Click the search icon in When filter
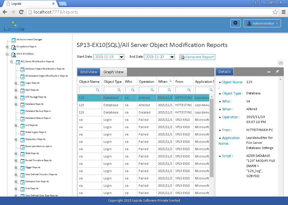Screen dimensions: 288x205 (x=169, y=90)
